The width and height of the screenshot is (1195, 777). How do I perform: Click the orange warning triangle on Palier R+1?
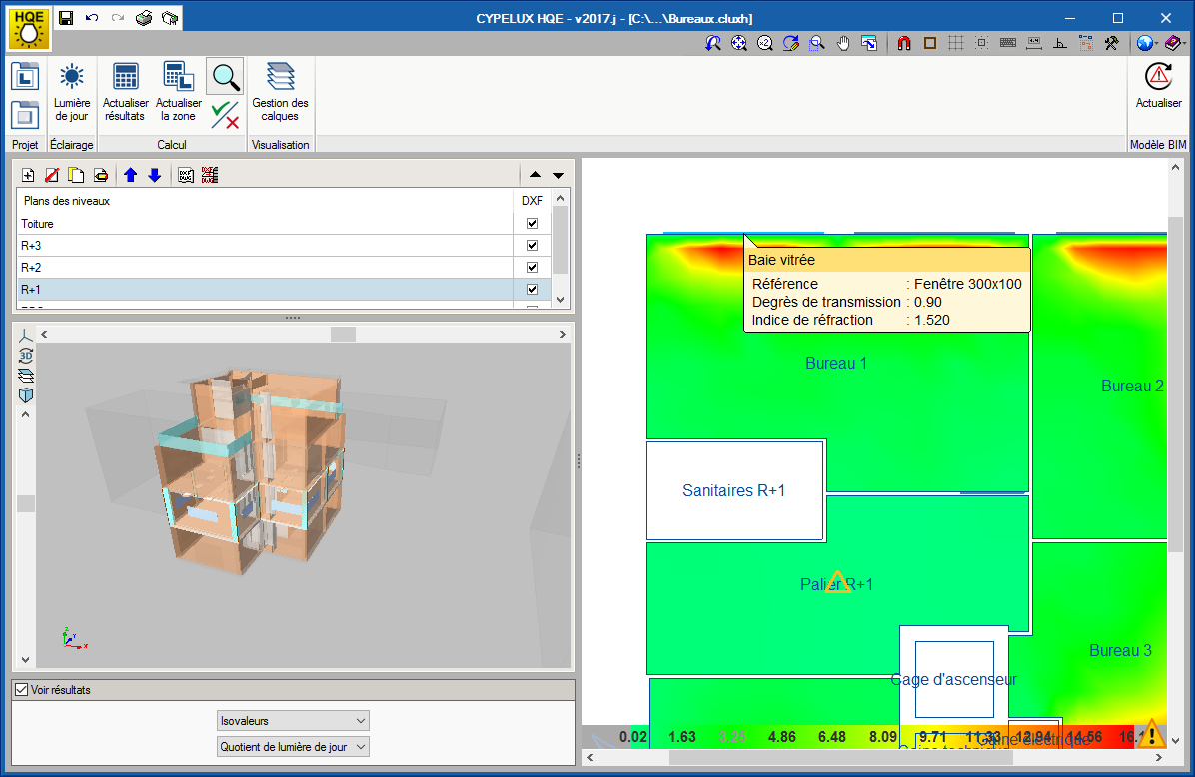point(837,583)
